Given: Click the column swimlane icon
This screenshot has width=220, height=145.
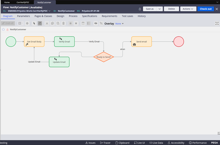Looking at the screenshot, I should (x=83, y=23).
